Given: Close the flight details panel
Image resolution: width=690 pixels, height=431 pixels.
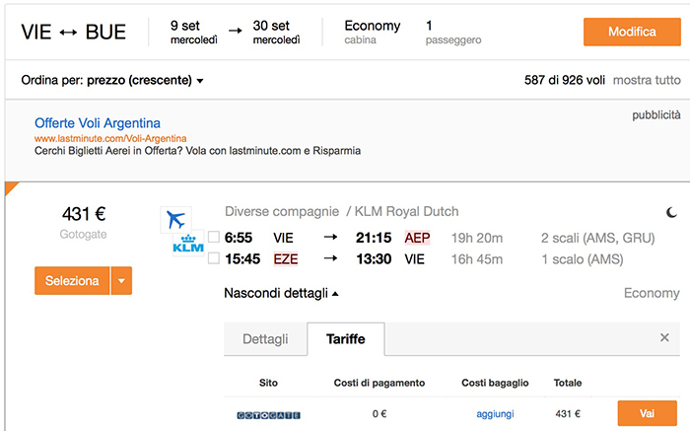Looking at the screenshot, I should 664,337.
